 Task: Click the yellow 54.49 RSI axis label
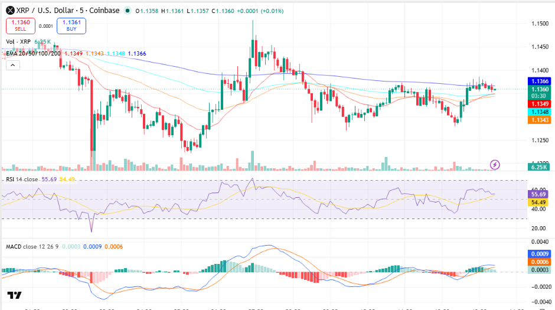[x=538, y=202]
